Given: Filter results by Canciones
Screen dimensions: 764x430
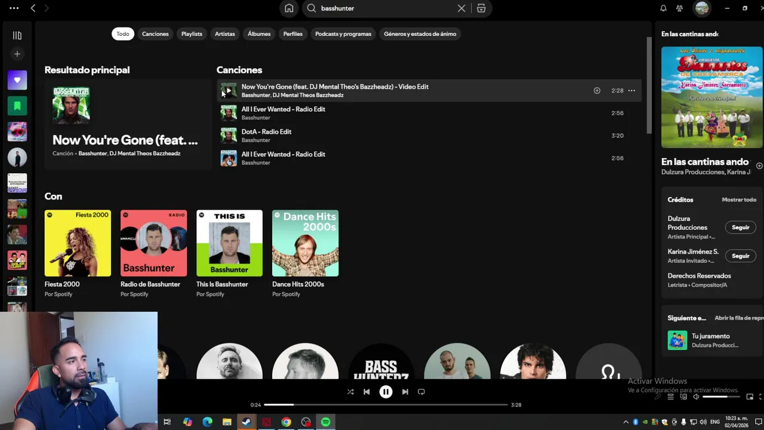Looking at the screenshot, I should (x=155, y=34).
